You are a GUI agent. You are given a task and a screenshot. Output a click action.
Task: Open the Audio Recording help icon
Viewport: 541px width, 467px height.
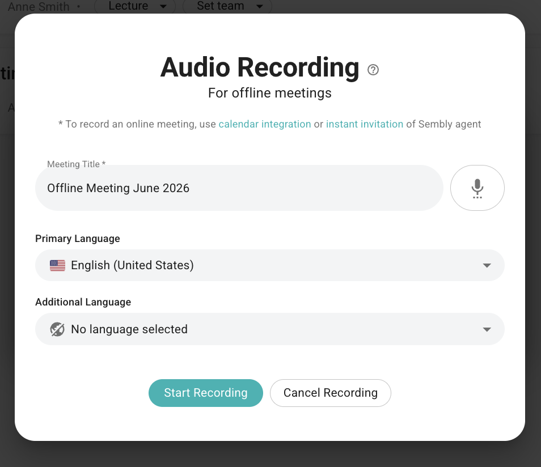click(373, 70)
